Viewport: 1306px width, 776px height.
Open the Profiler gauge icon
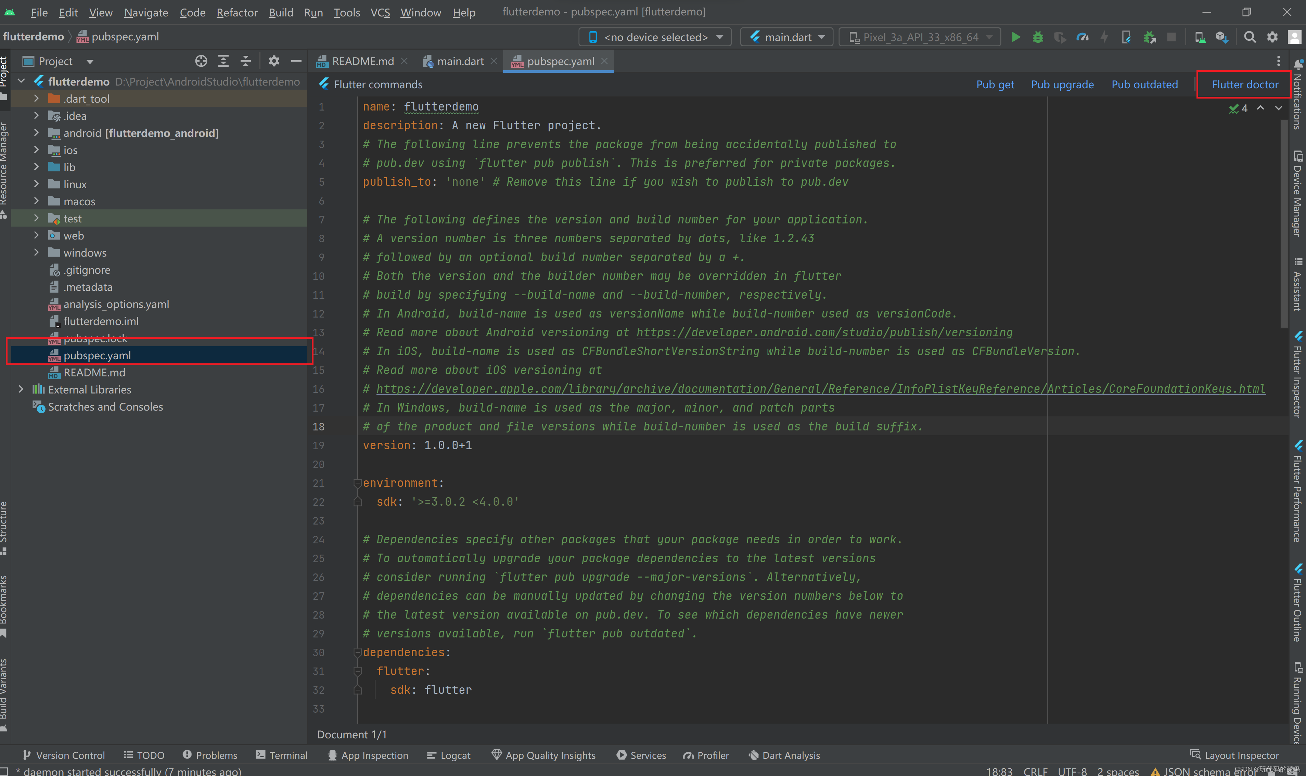(x=1082, y=37)
